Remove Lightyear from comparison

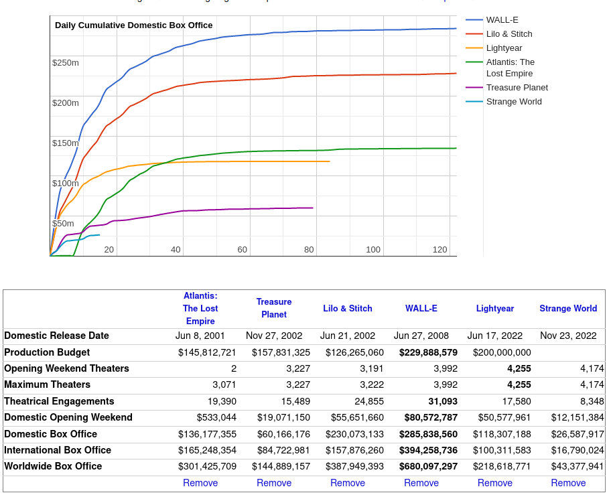click(495, 483)
